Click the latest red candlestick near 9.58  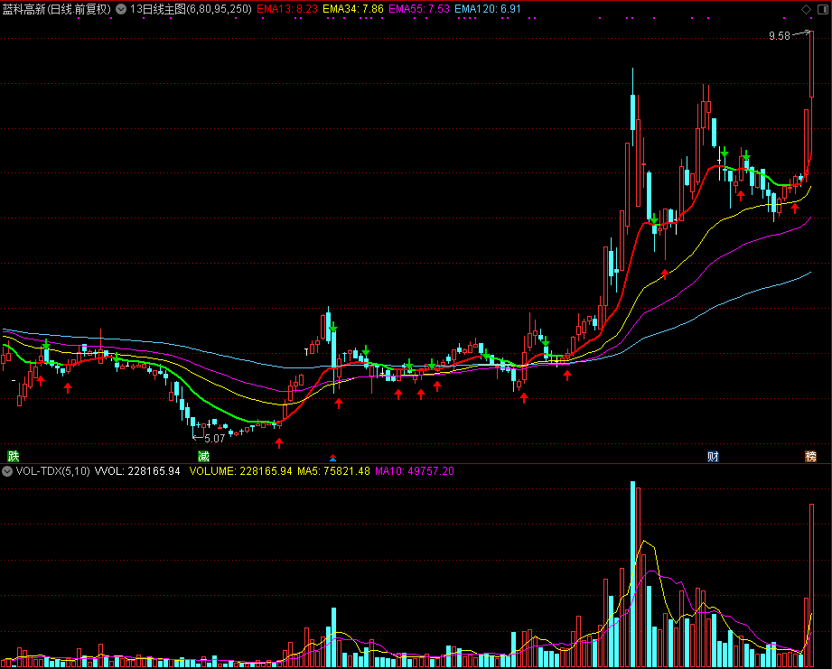811,64
